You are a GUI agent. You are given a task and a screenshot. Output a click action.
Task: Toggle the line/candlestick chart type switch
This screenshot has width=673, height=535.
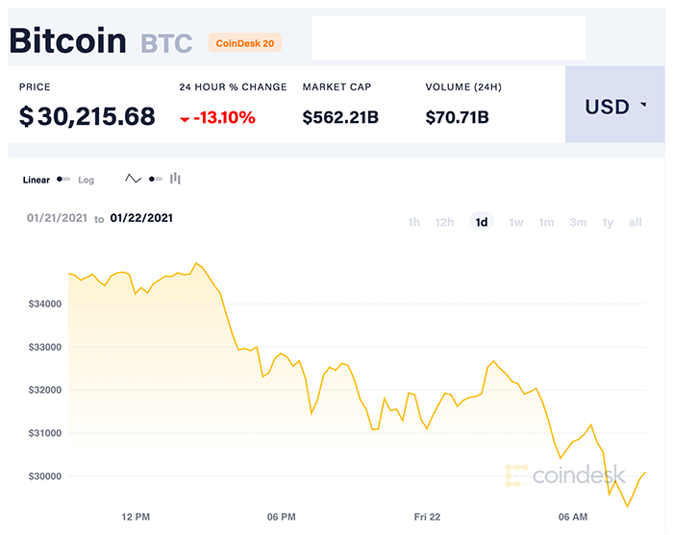click(155, 179)
